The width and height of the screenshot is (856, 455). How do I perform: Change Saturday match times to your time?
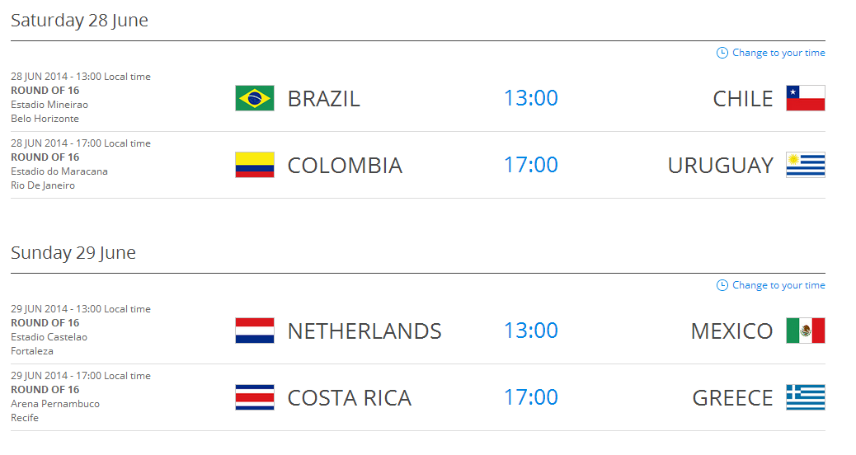coord(778,53)
